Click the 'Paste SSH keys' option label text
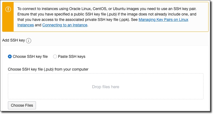This screenshot has height=114, width=213. 72,56
